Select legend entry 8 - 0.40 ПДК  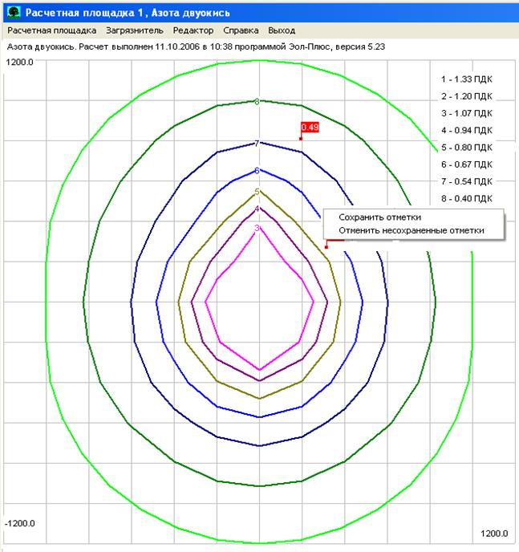click(x=467, y=198)
